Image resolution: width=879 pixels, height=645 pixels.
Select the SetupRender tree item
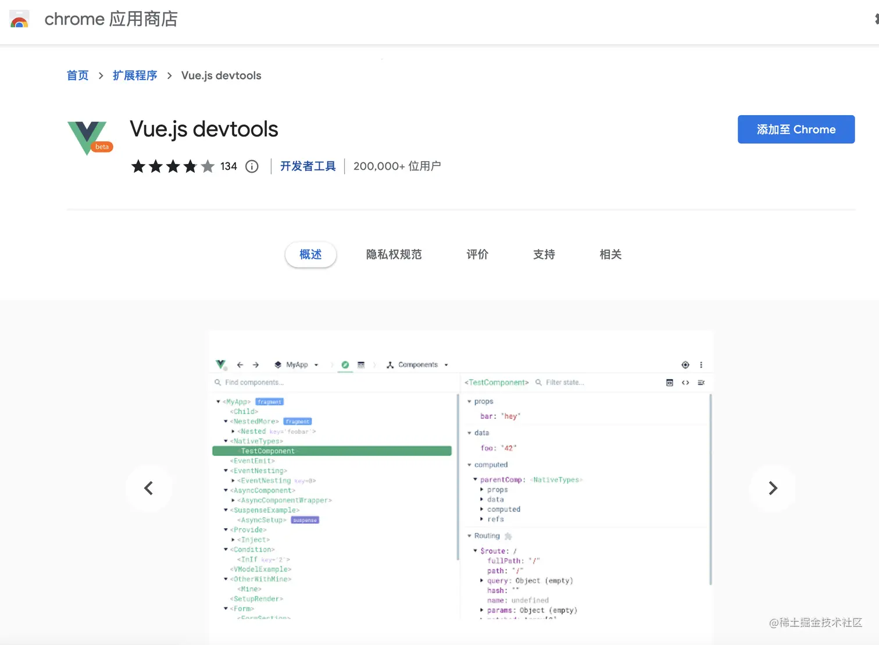[x=256, y=599]
